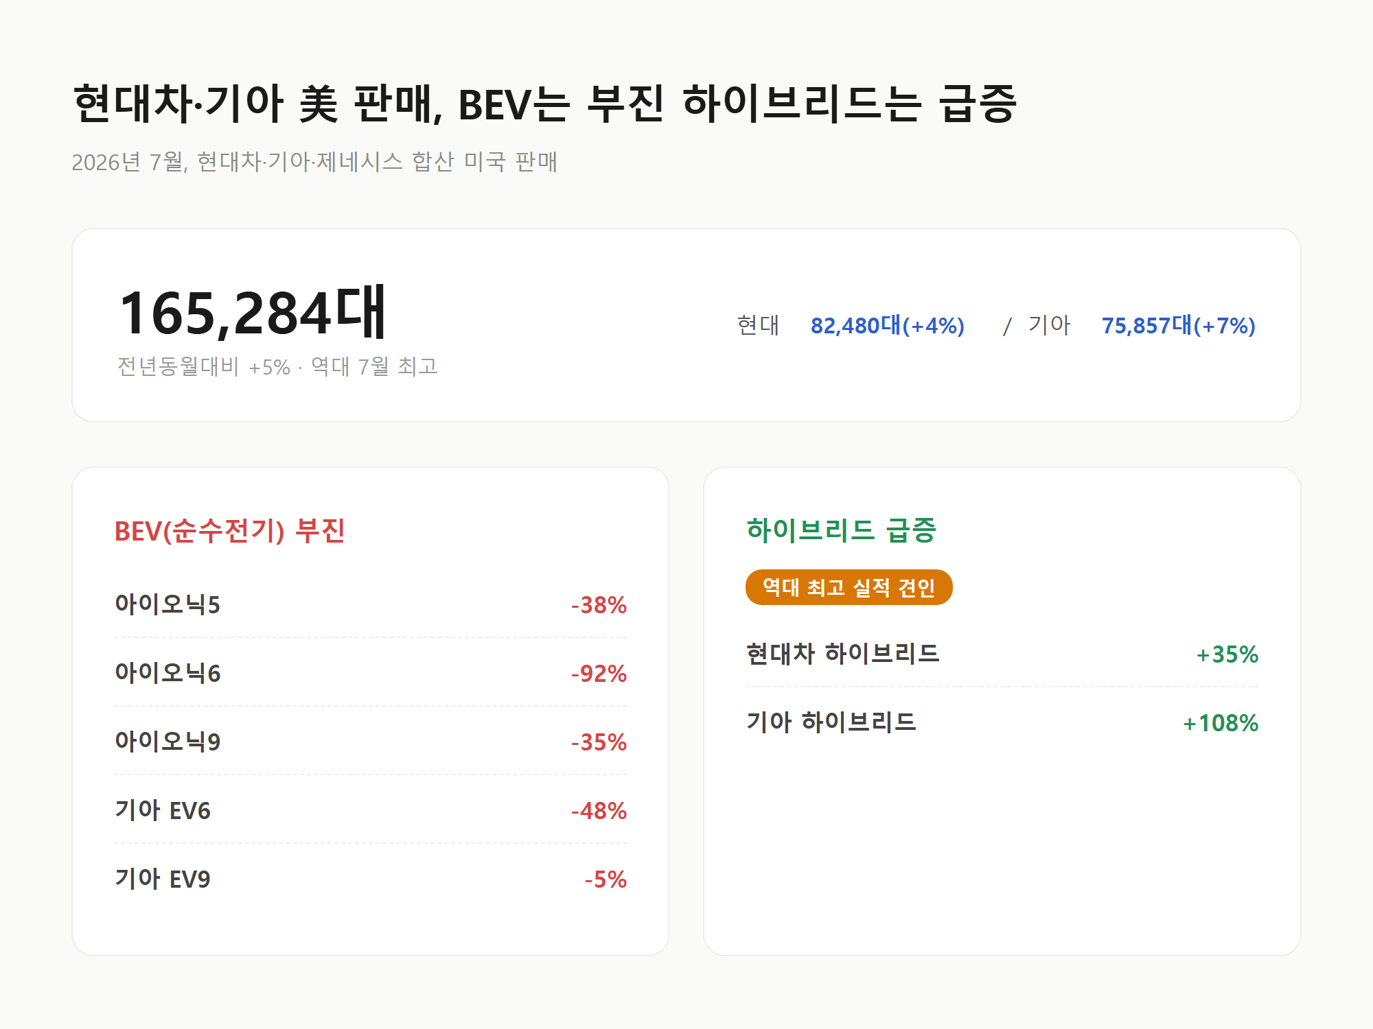The width and height of the screenshot is (1373, 1029).
Task: Click the 현대차 하이브리드 row label
Action: 842,654
